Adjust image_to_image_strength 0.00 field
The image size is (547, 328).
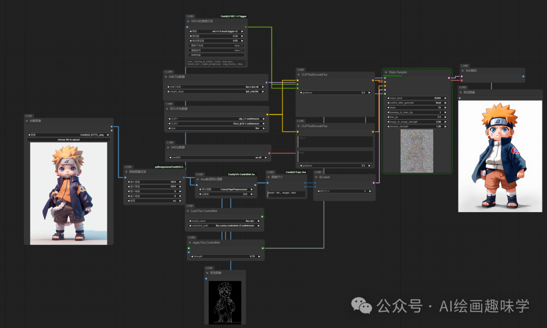tap(417, 121)
